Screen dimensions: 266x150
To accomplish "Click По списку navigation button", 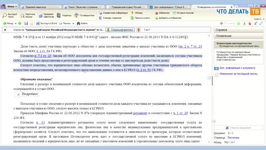I will click(227, 23).
